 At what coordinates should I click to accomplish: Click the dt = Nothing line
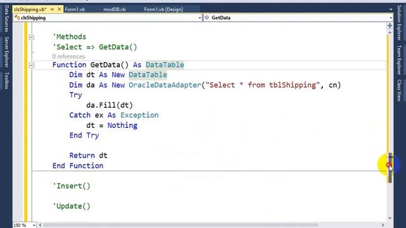tap(112, 125)
